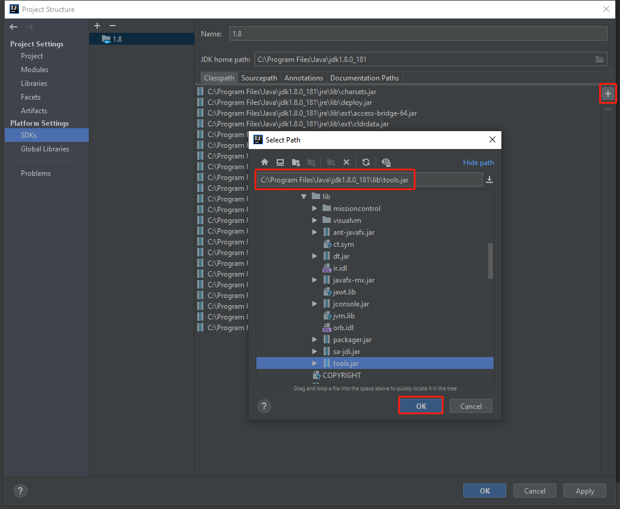Open Artifacts settings
The image size is (620, 509).
coord(34,111)
